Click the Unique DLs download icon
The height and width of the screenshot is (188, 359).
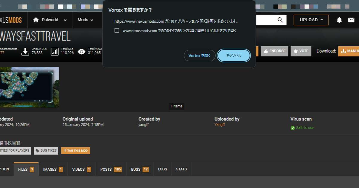(25, 51)
